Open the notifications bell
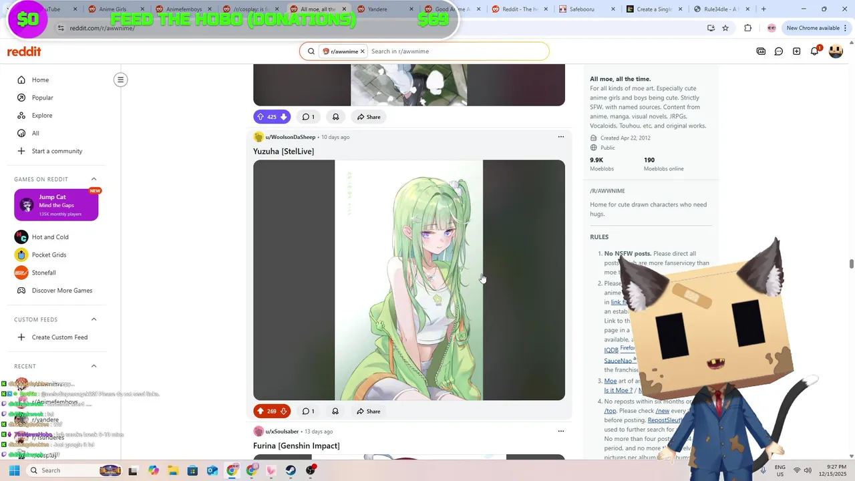855x481 pixels. (x=815, y=51)
